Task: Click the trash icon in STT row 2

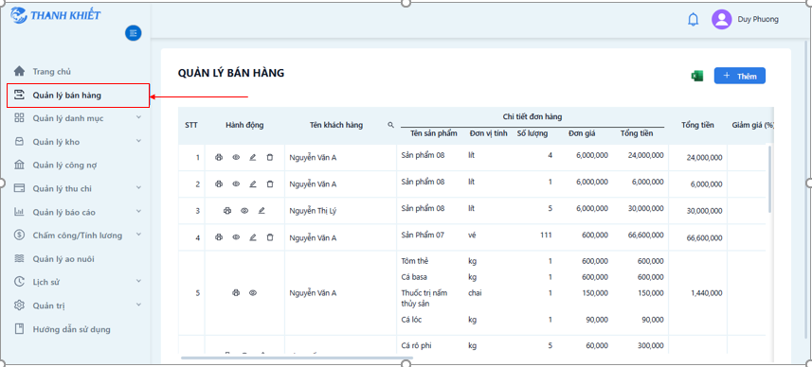Action: click(x=270, y=183)
